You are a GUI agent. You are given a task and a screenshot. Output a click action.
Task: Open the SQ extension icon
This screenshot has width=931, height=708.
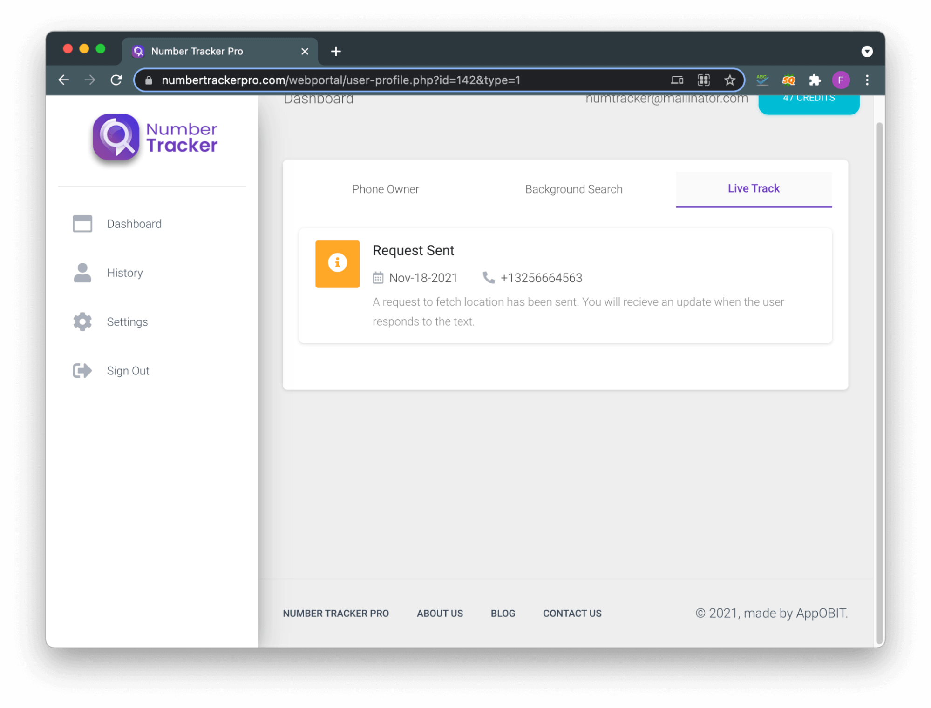point(788,80)
